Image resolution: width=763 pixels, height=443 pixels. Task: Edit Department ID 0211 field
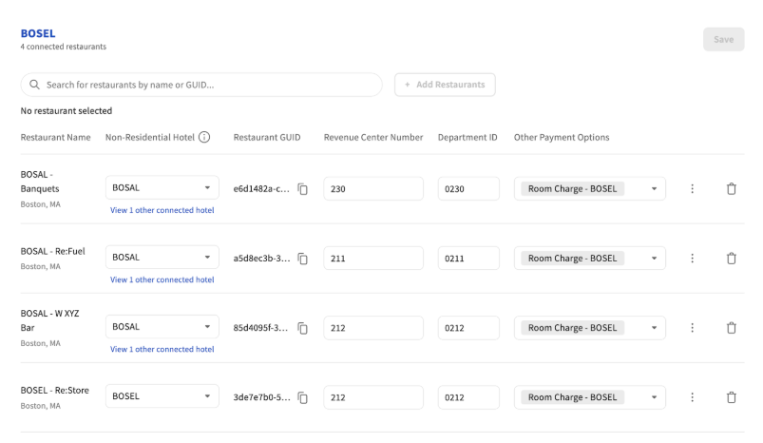(x=468, y=259)
